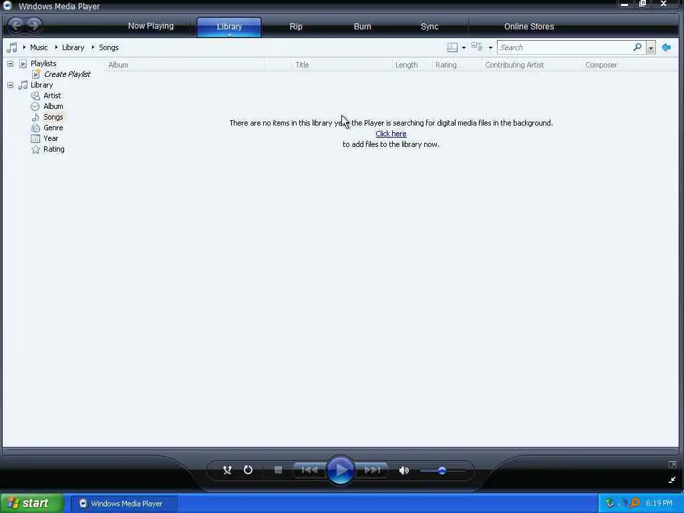Sort by the Composer column header
The width and height of the screenshot is (684, 513).
point(601,65)
